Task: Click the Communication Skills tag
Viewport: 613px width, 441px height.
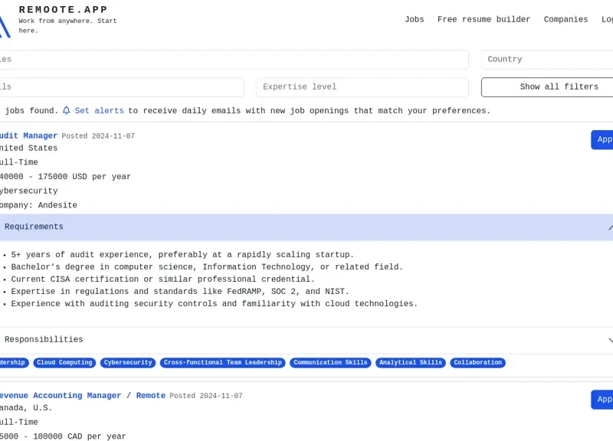Action: (x=329, y=362)
